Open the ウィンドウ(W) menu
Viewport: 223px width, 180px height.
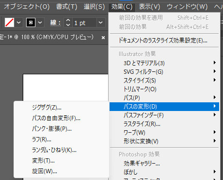(x=187, y=7)
